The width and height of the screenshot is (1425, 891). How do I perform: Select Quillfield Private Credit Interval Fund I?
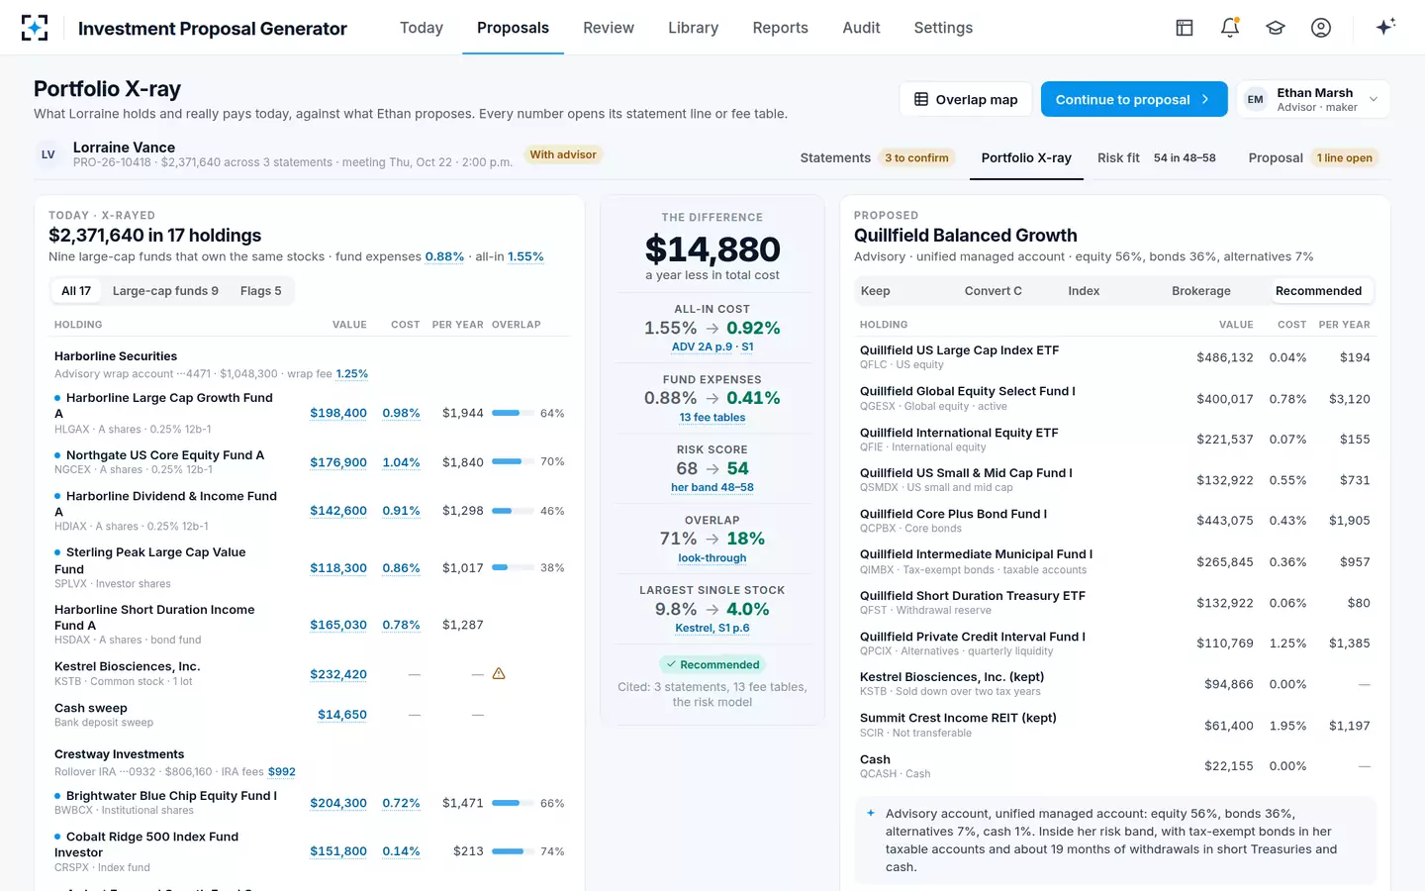1115,643
